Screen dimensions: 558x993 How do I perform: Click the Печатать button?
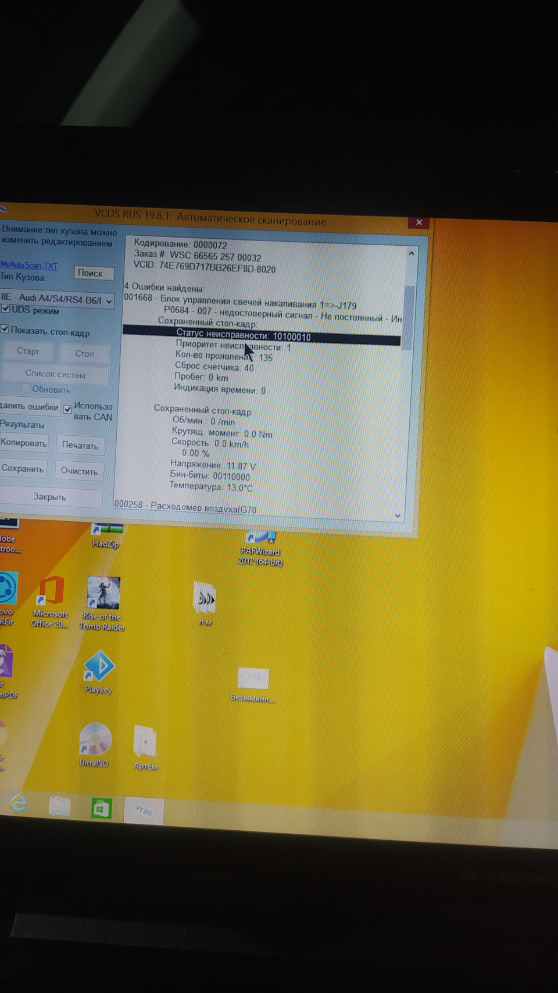click(x=80, y=445)
